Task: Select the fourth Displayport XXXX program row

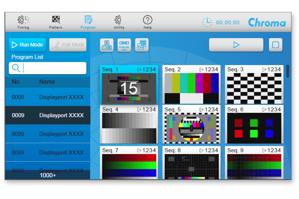Action: click(x=48, y=152)
